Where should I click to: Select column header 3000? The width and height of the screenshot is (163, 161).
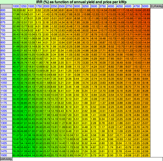point(78,6)
